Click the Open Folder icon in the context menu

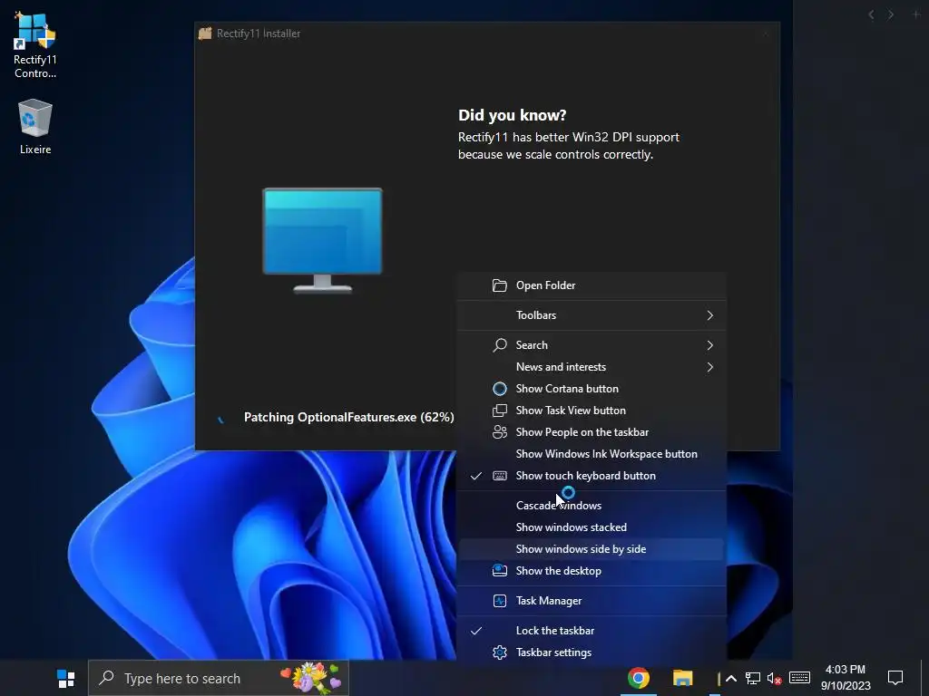500,285
